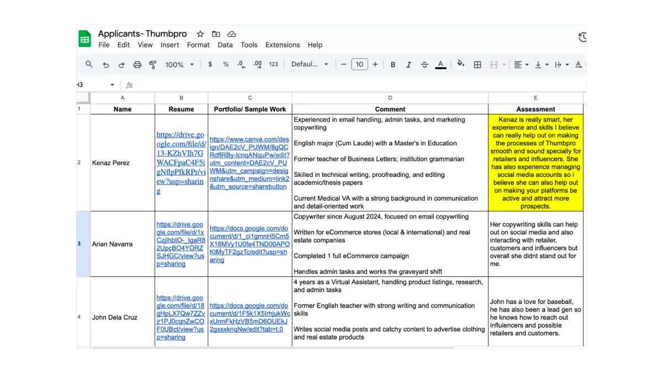Open the Default font family dropdown
This screenshot has height=373, width=663.
[310, 65]
